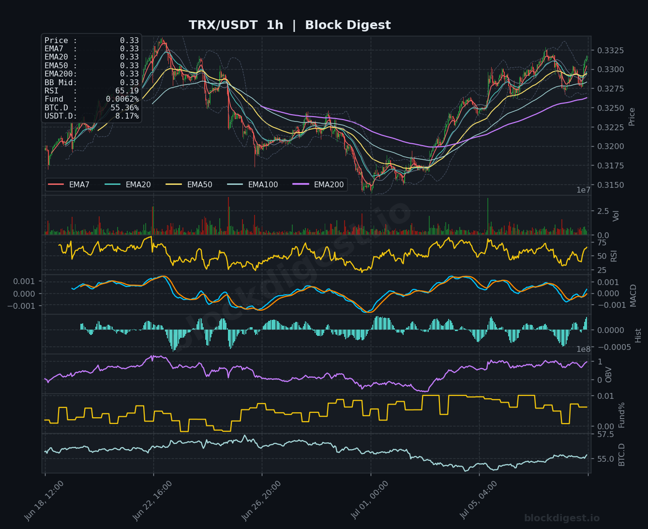This screenshot has width=648, height=529.
Task: Click the Jul 05, 04:00 date label
Action: [x=478, y=500]
